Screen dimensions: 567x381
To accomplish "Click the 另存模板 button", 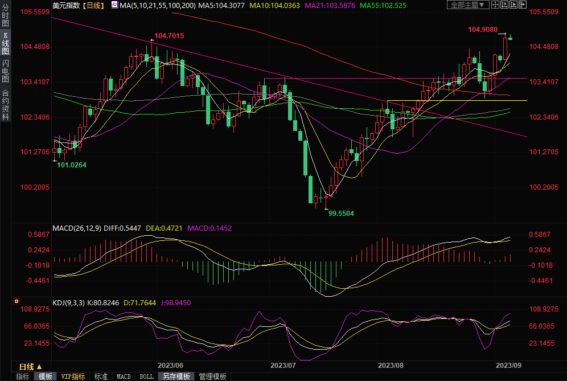I will pos(176,376).
